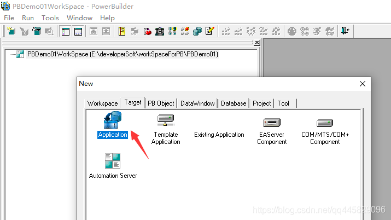This screenshot has height=220, width=391.
Task: Click the Select and Run icon
Action: tap(330, 31)
